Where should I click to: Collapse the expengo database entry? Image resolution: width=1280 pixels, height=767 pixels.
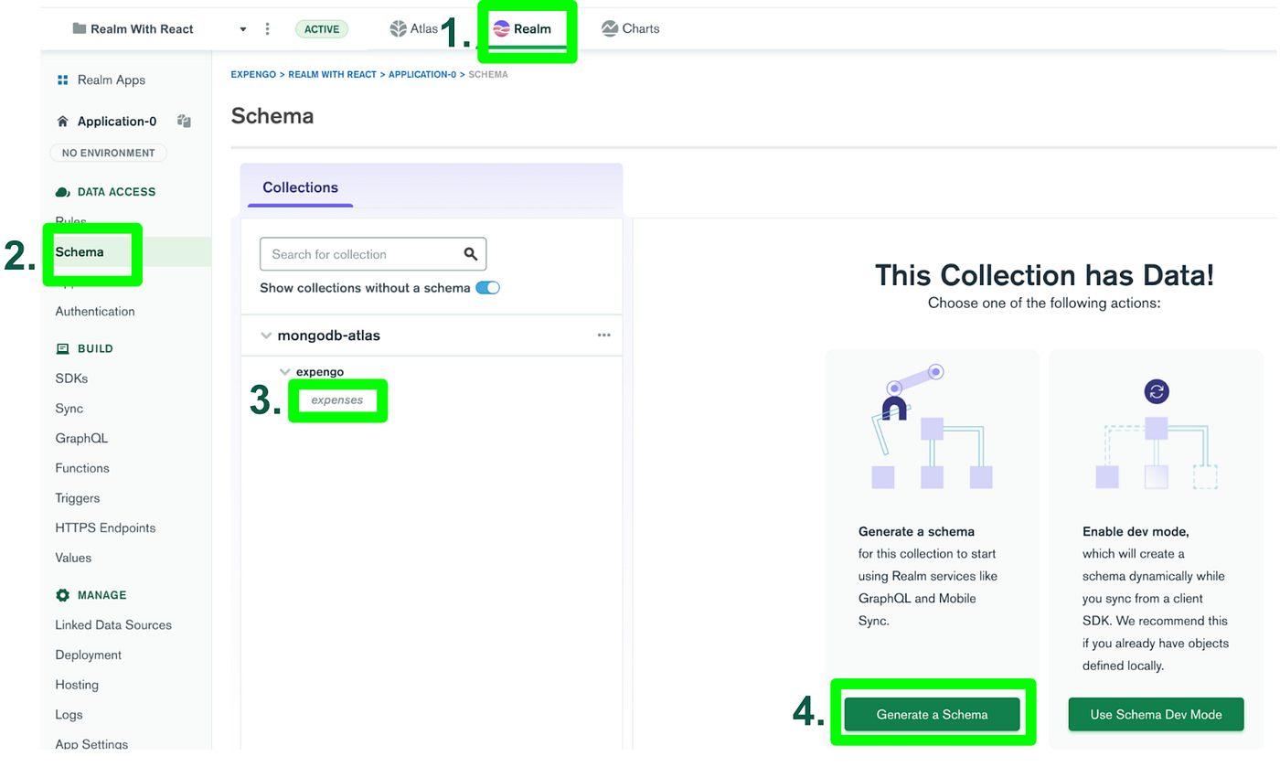(283, 371)
